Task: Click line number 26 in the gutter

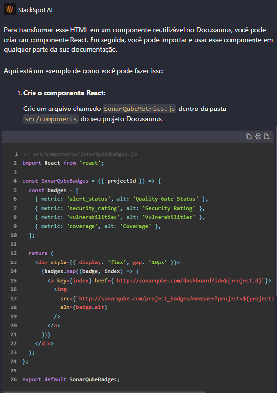Action: (x=14, y=379)
